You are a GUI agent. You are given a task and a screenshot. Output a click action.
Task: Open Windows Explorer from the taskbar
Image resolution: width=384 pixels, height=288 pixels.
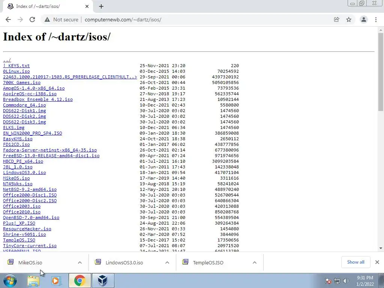click(33, 280)
